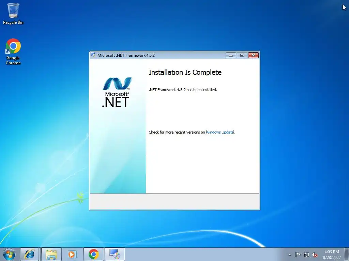Viewport: 349px width, 261px height.
Task: Minimize the .NET Framework installer window
Action: tap(231, 55)
